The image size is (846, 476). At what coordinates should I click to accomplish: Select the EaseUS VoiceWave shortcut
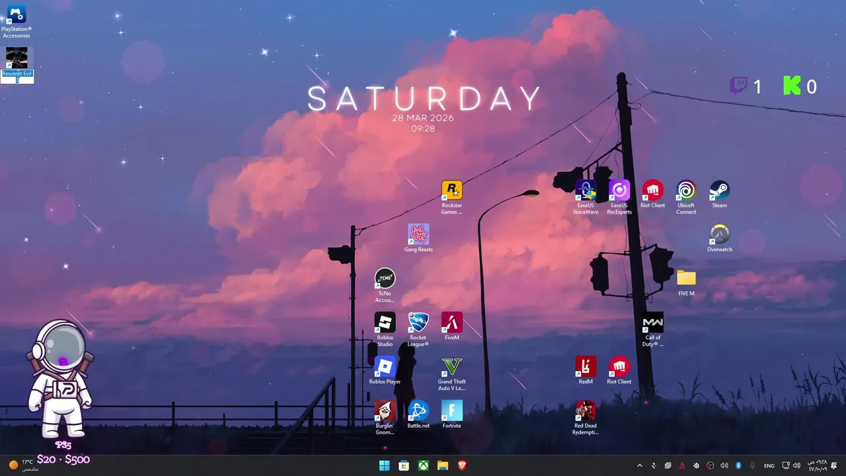point(586,197)
